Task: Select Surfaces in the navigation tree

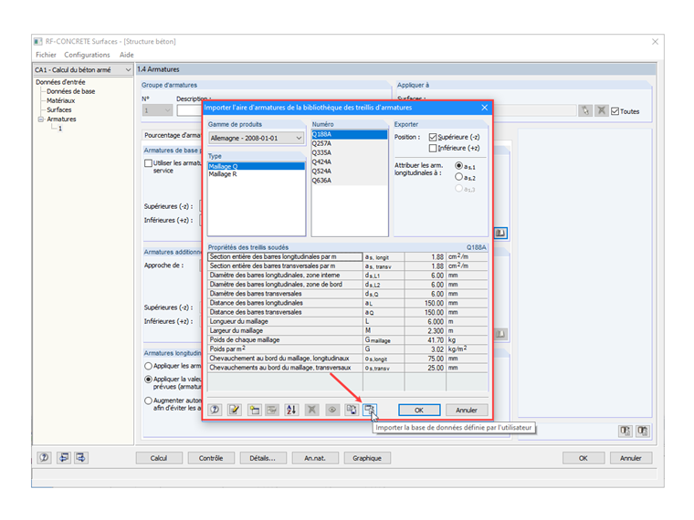Action: coord(58,110)
